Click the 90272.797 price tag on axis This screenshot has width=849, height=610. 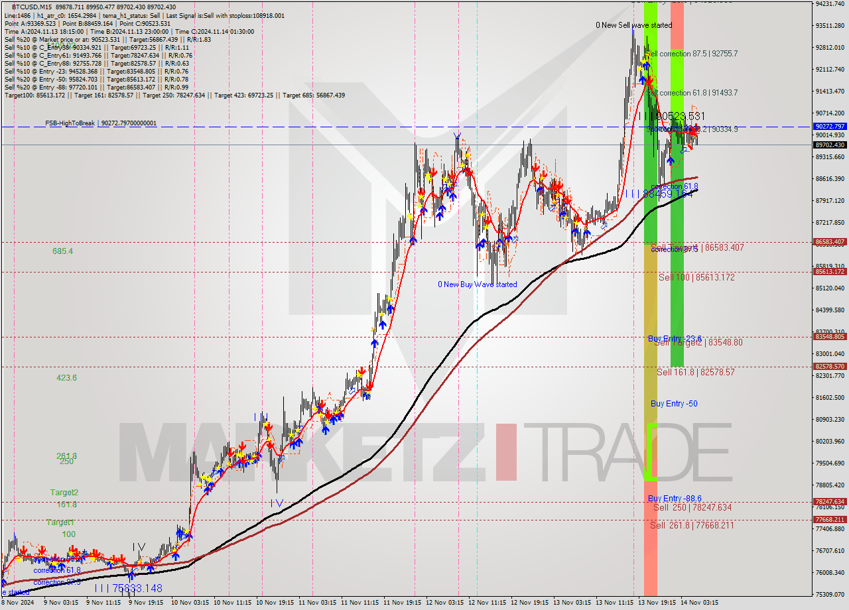(830, 126)
